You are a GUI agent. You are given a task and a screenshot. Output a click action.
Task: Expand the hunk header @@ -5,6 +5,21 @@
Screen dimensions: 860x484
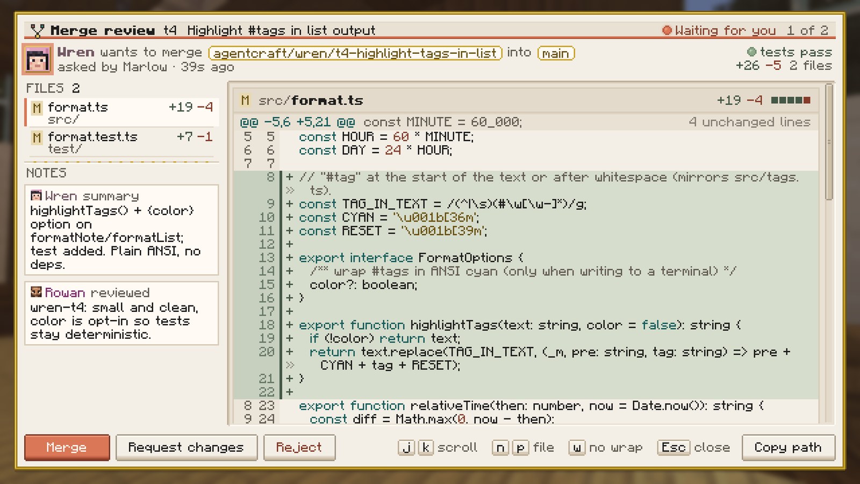click(x=297, y=122)
